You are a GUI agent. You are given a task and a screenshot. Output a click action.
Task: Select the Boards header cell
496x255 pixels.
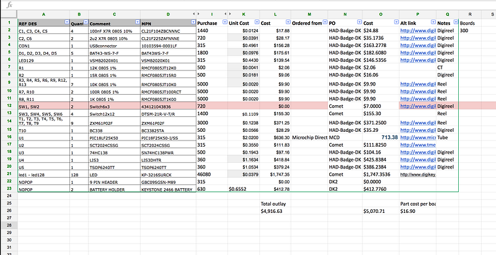[470, 23]
